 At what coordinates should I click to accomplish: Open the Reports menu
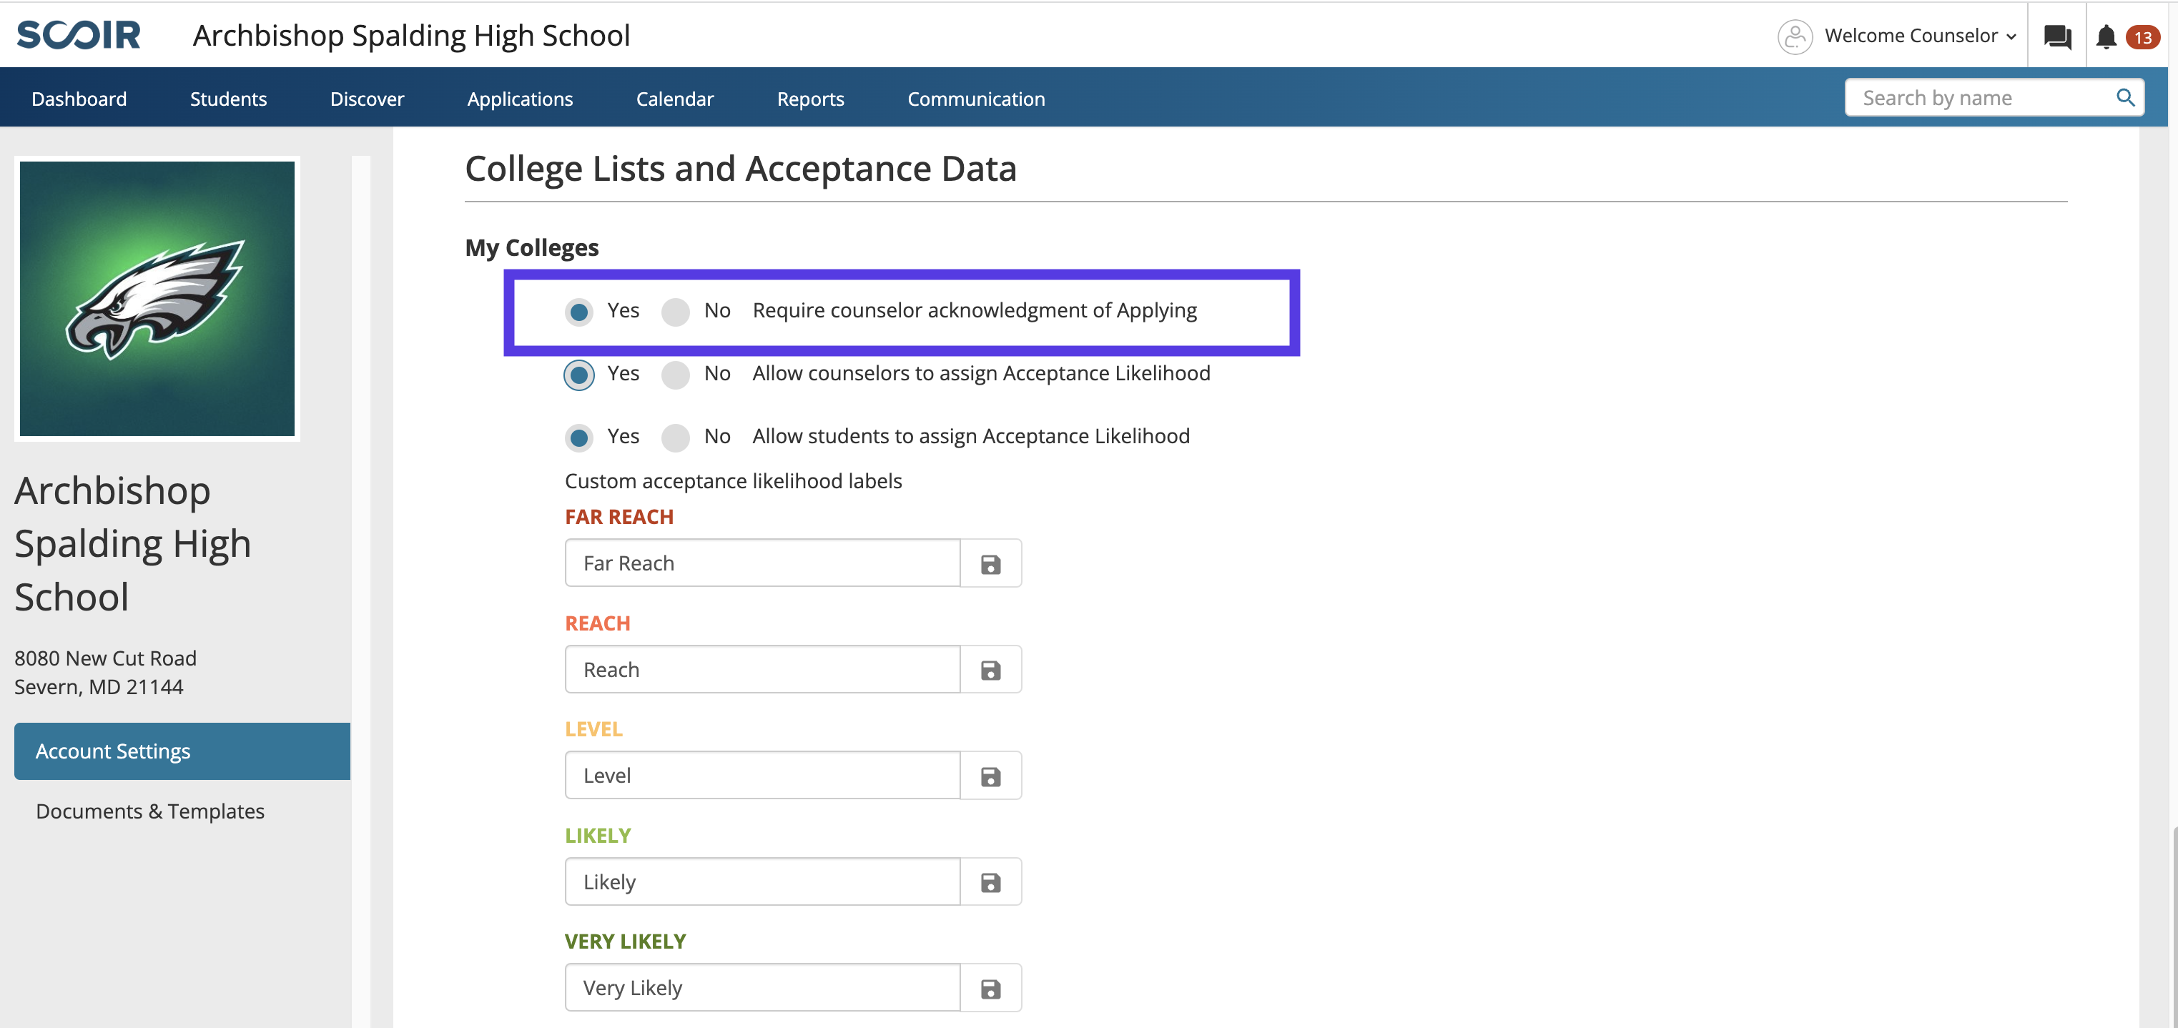[x=810, y=99]
